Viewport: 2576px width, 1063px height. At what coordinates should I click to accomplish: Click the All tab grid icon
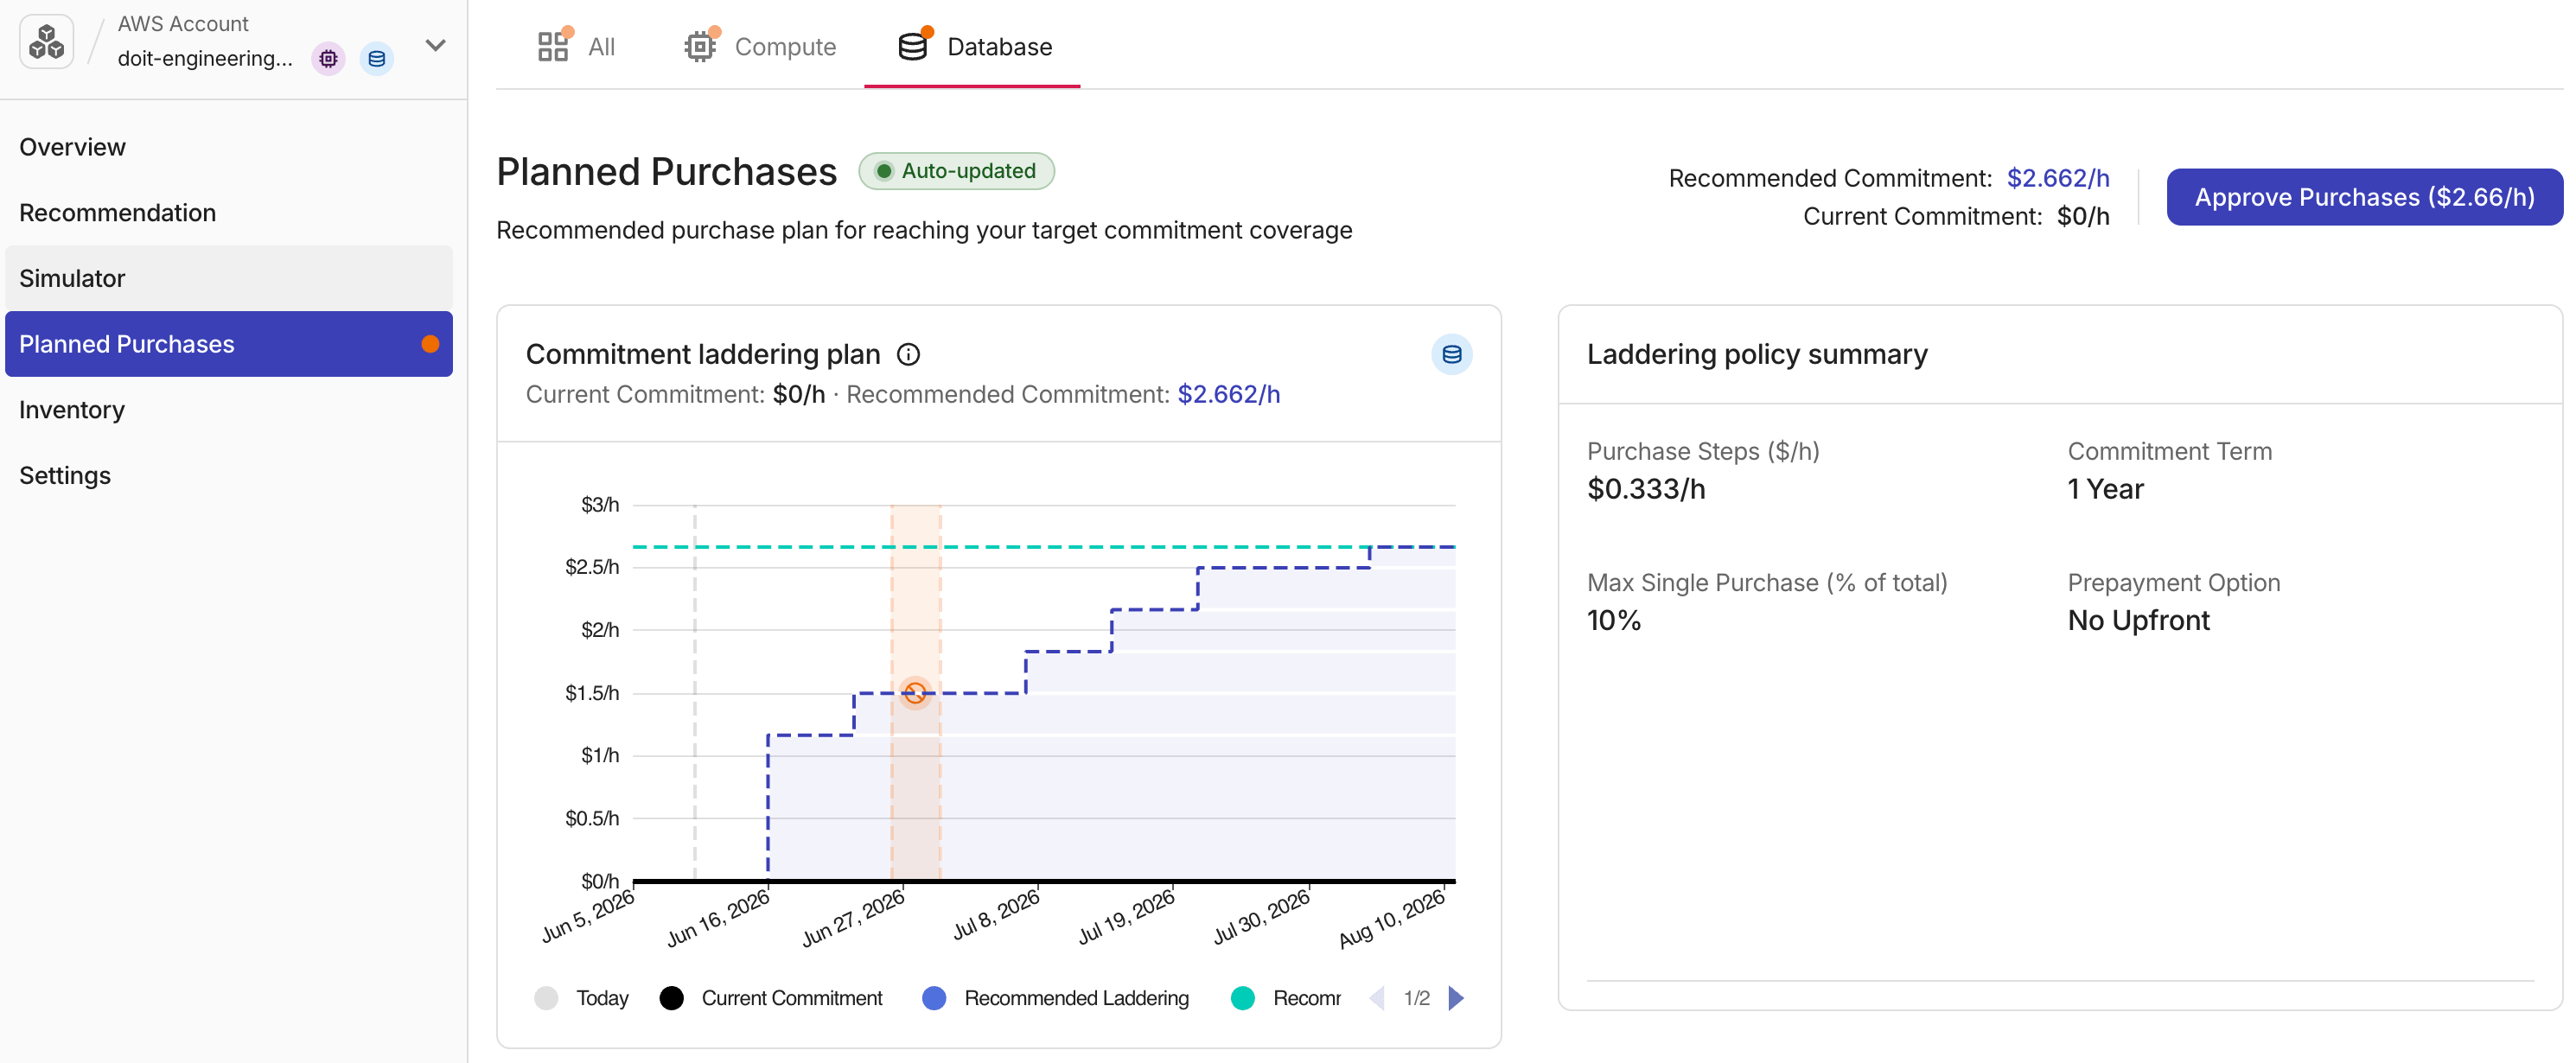553,46
